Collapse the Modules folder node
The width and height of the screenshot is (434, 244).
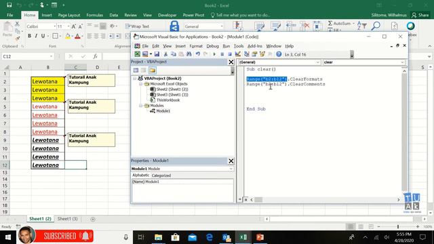coord(140,106)
